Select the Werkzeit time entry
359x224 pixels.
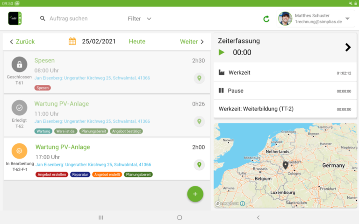coord(285,73)
